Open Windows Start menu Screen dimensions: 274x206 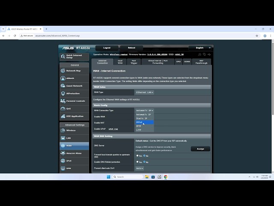108,177
